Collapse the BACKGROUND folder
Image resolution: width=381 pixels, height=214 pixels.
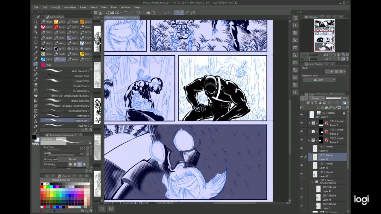coord(312,181)
